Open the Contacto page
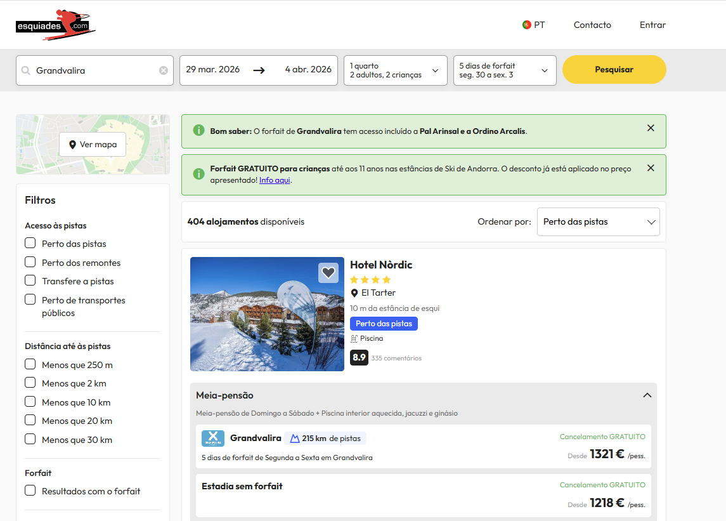This screenshot has height=521, width=726. (592, 25)
